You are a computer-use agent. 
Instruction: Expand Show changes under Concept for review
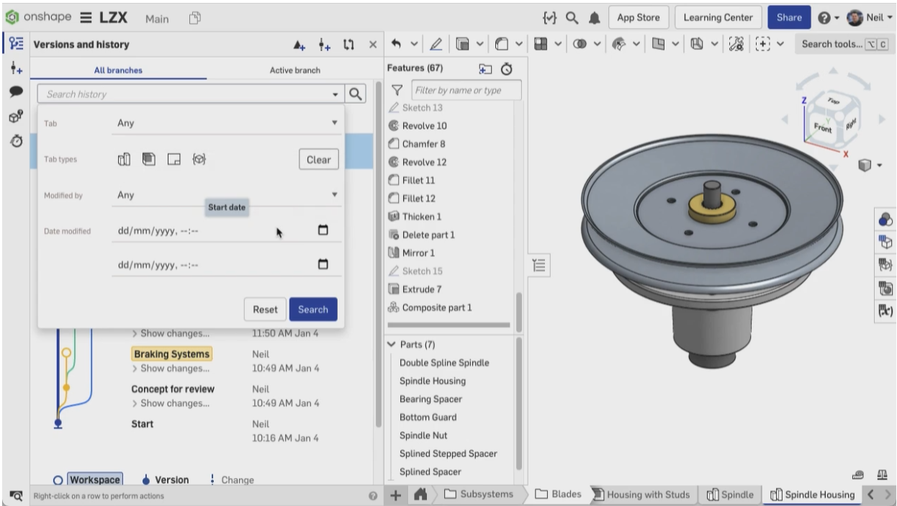point(171,403)
